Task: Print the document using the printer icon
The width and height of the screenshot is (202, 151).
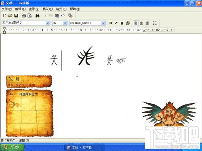Action: click(24, 16)
